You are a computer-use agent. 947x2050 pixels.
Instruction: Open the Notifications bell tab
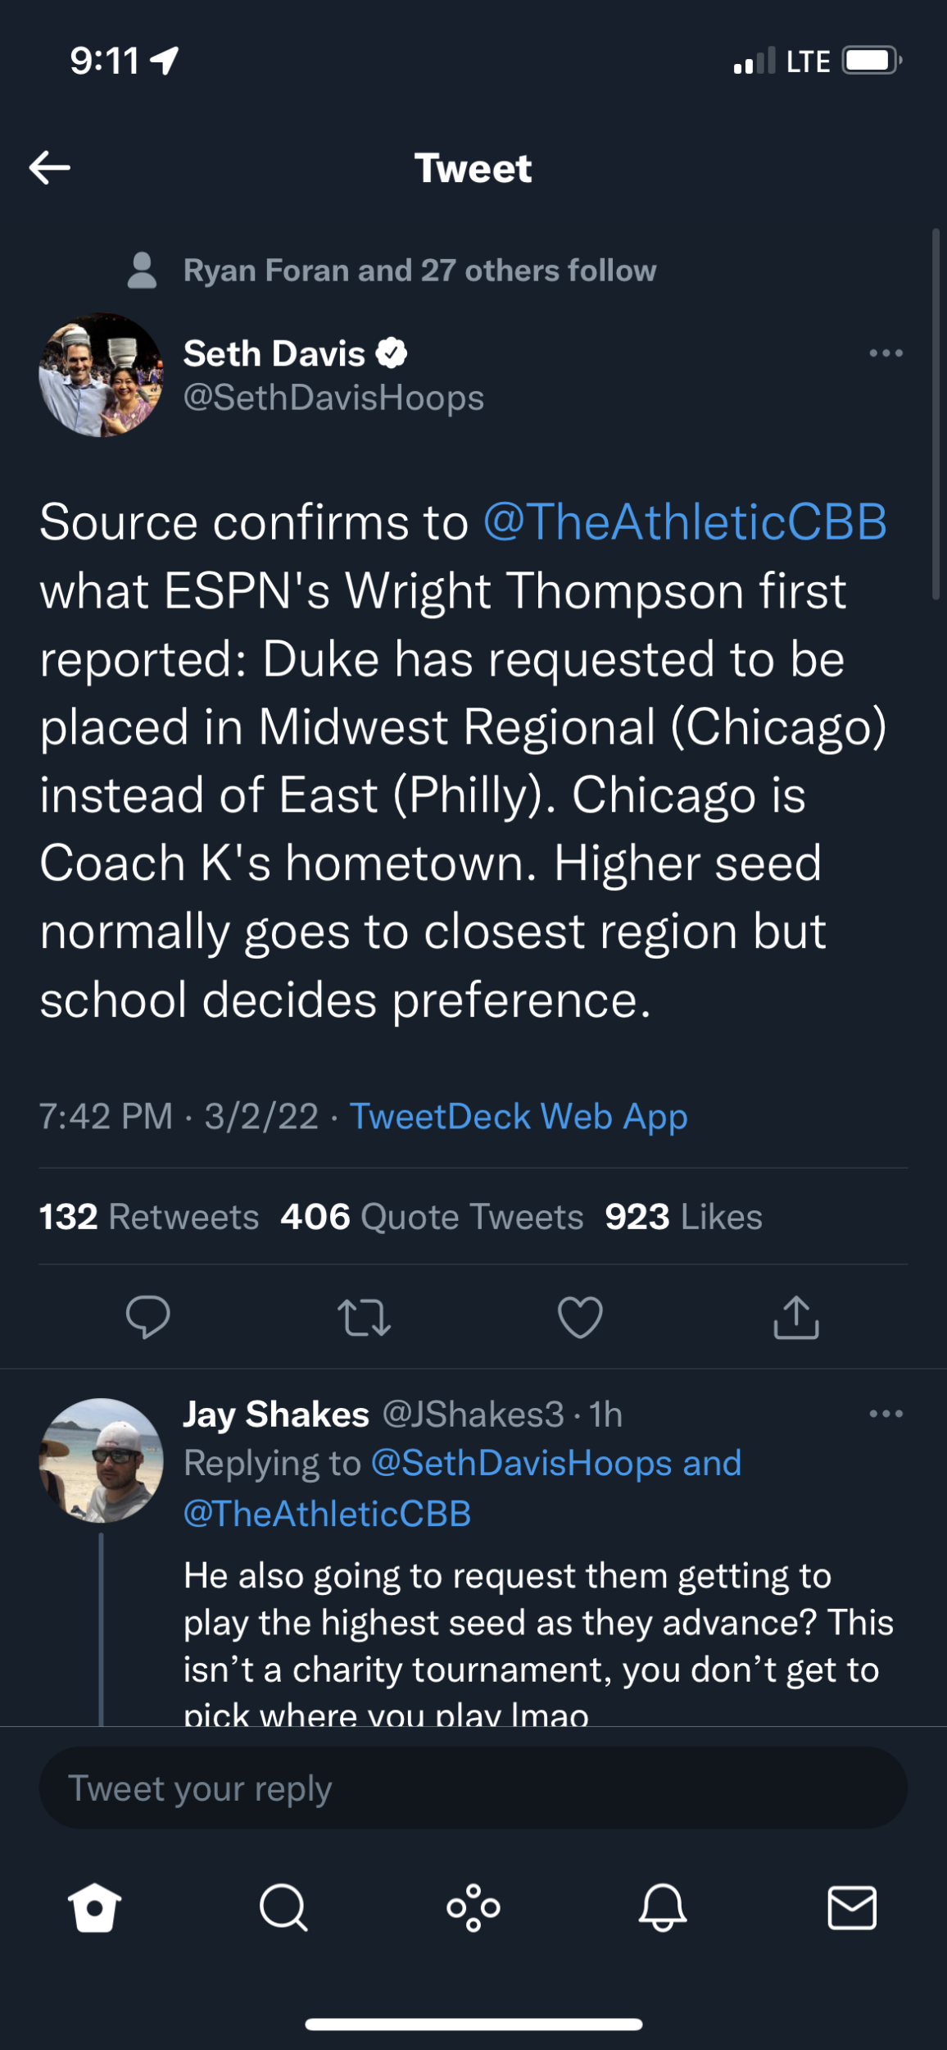pos(662,1907)
